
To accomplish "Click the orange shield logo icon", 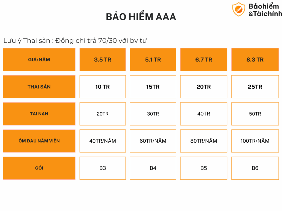I will pos(238,9).
